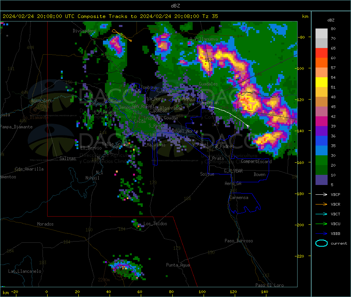Image resolution: width=351 pixels, height=297 pixels.
Task: Click the 'Divisadero' map label
Action: 84,31
